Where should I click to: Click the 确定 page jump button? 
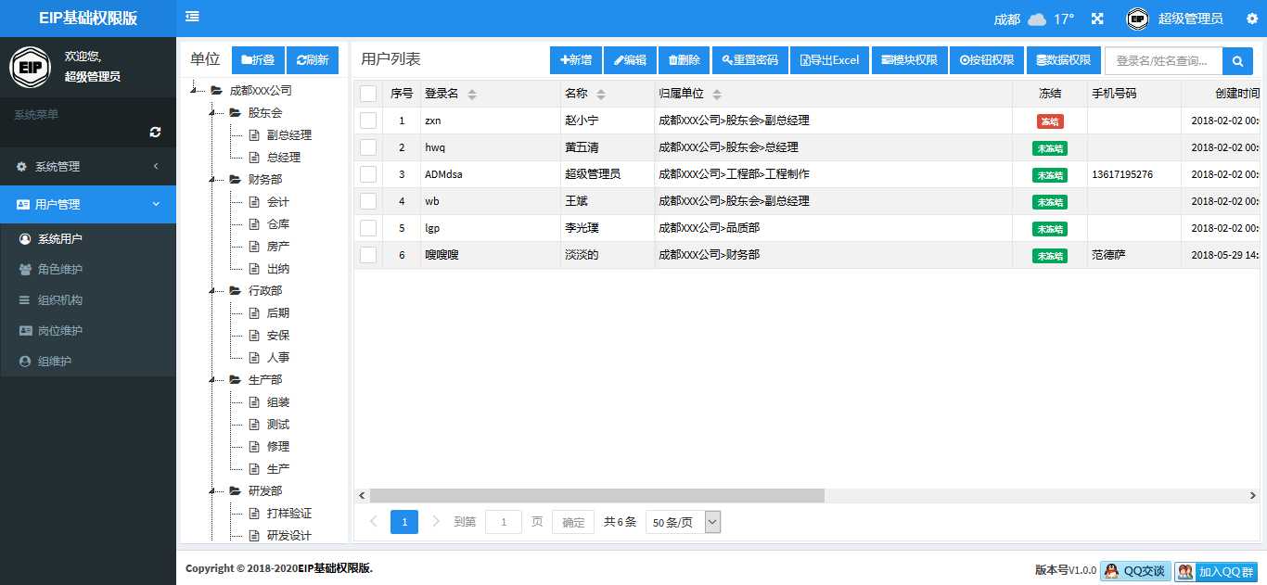pyautogui.click(x=573, y=522)
